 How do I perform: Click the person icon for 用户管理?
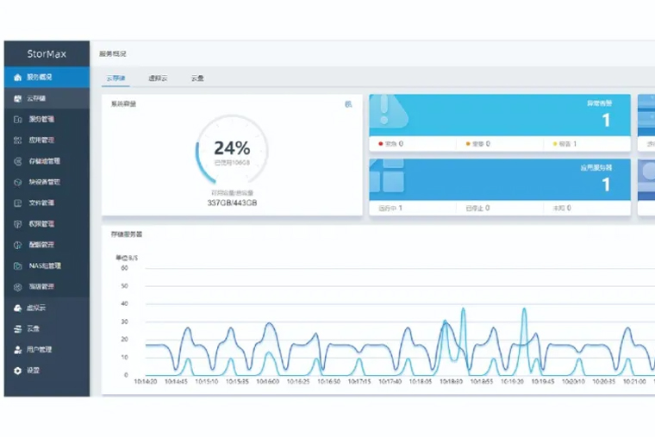click(x=17, y=350)
